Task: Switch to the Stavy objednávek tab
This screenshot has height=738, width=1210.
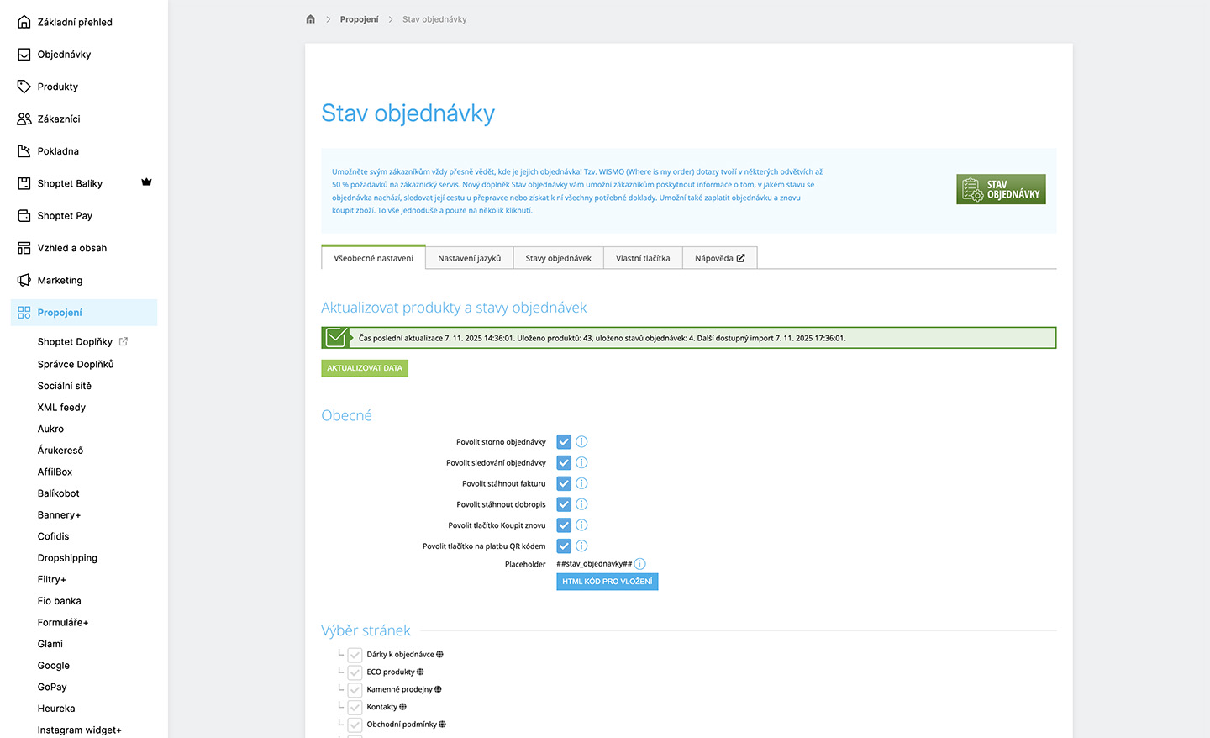Action: point(558,258)
